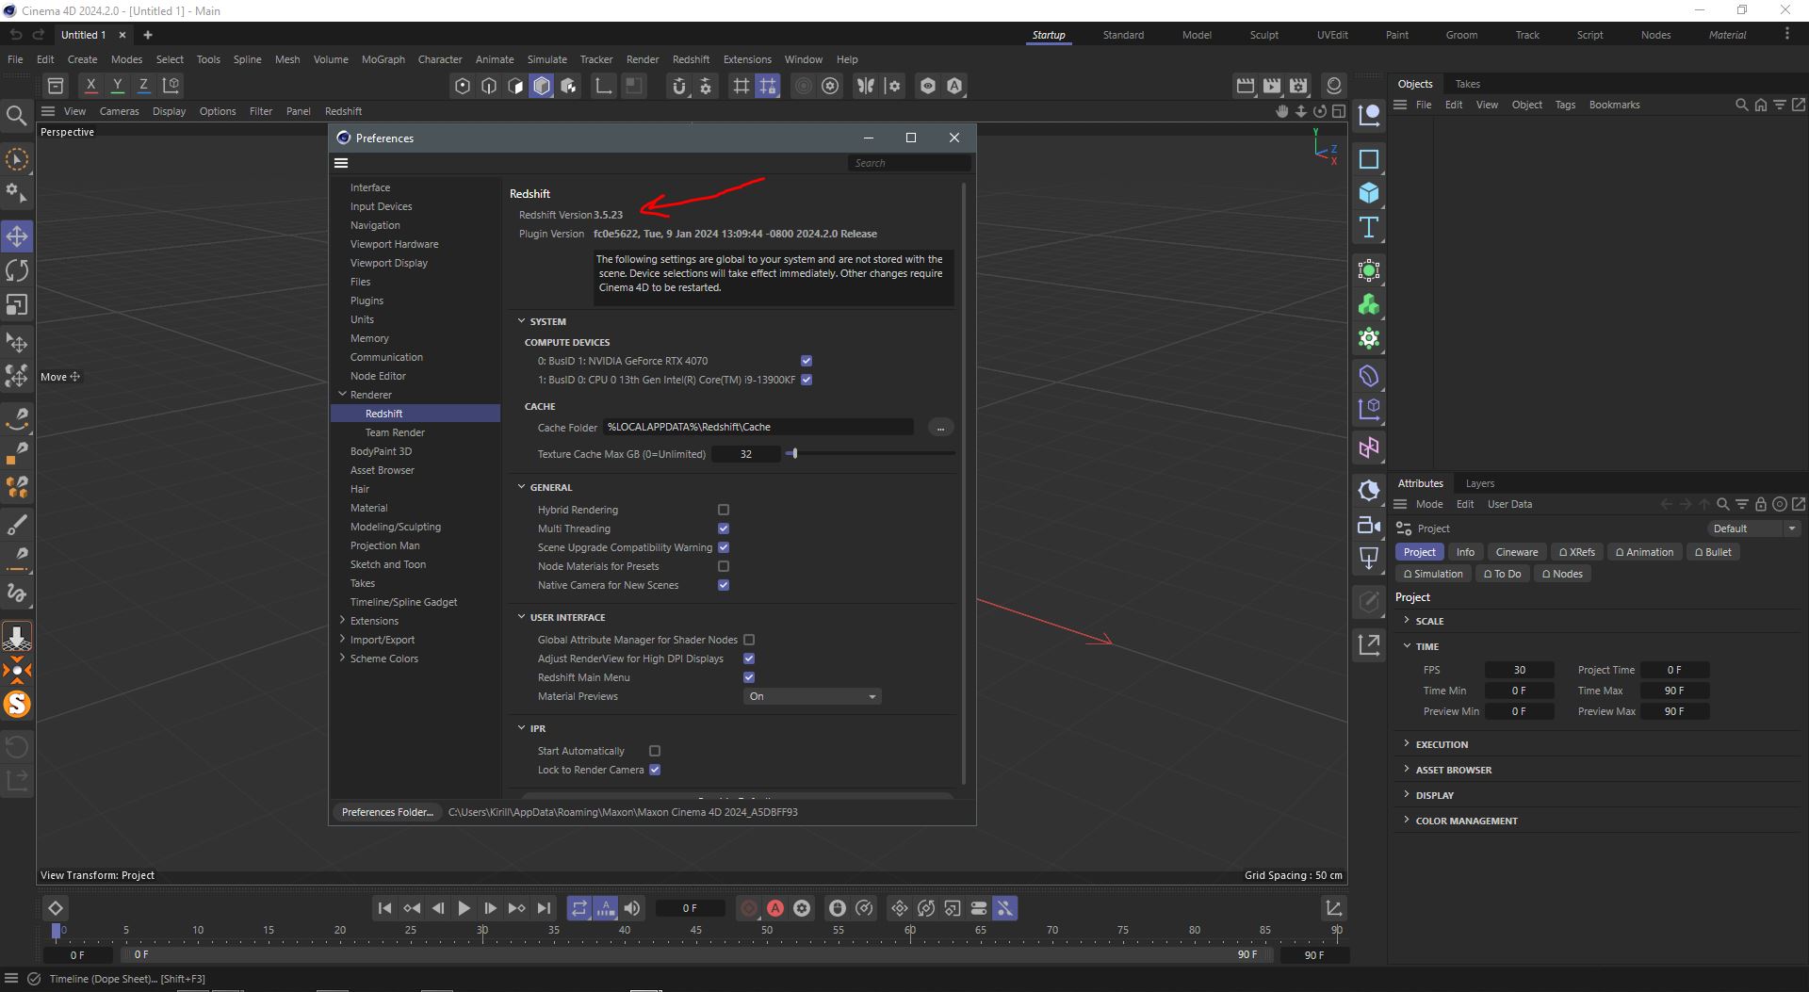
Task: Select Viewport Hardware preference page
Action: [x=394, y=244]
